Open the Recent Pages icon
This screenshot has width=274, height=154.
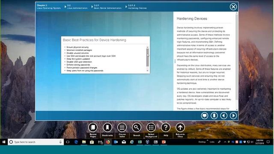point(93,127)
